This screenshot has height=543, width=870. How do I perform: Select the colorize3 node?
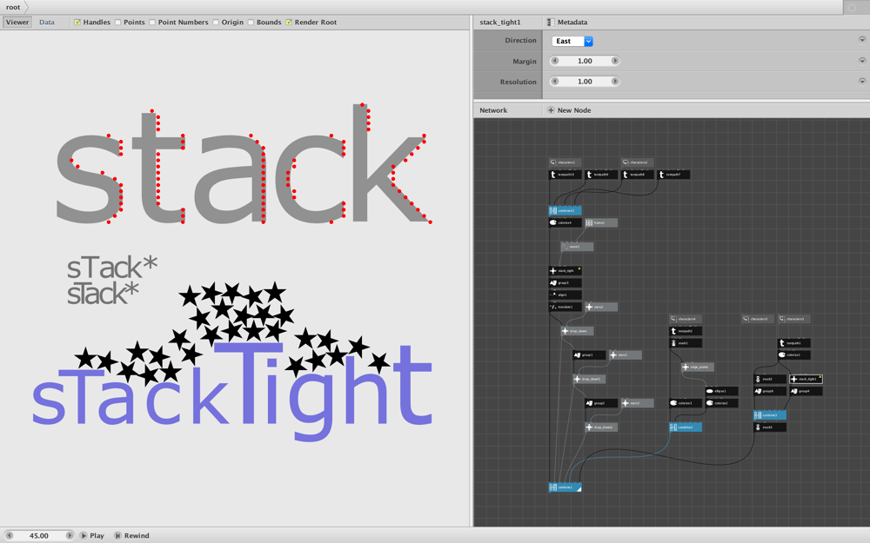(686, 403)
